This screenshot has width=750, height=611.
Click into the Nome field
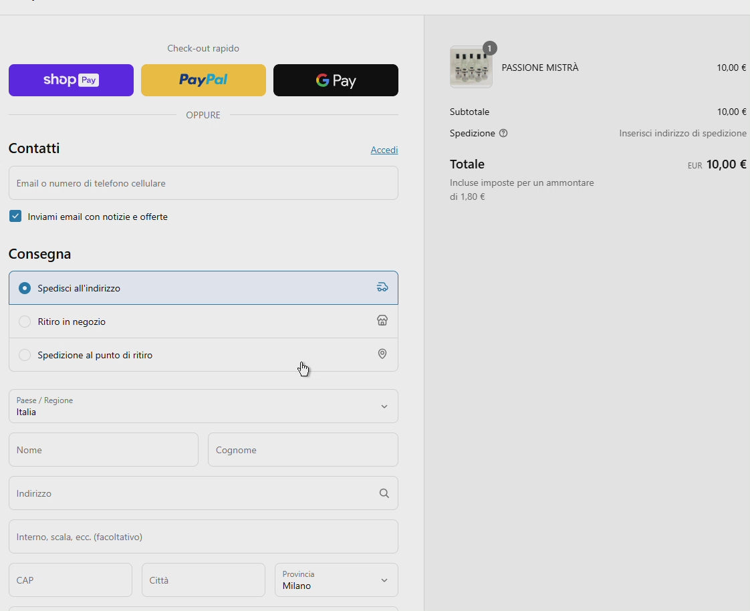pyautogui.click(x=104, y=450)
